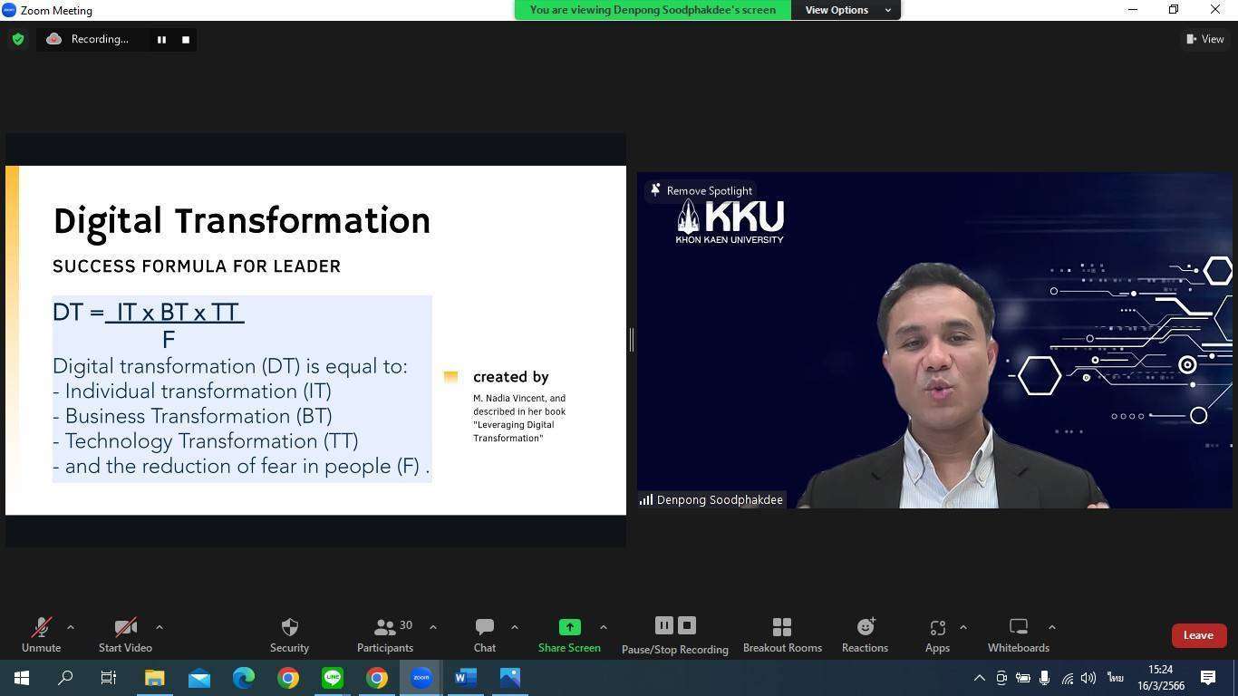Switch the Thai input language indicator

(x=1115, y=678)
